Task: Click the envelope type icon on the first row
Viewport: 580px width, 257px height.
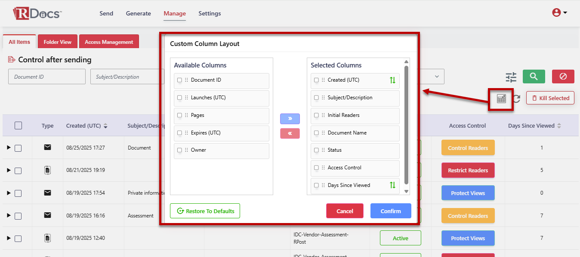Action: pyautogui.click(x=47, y=147)
